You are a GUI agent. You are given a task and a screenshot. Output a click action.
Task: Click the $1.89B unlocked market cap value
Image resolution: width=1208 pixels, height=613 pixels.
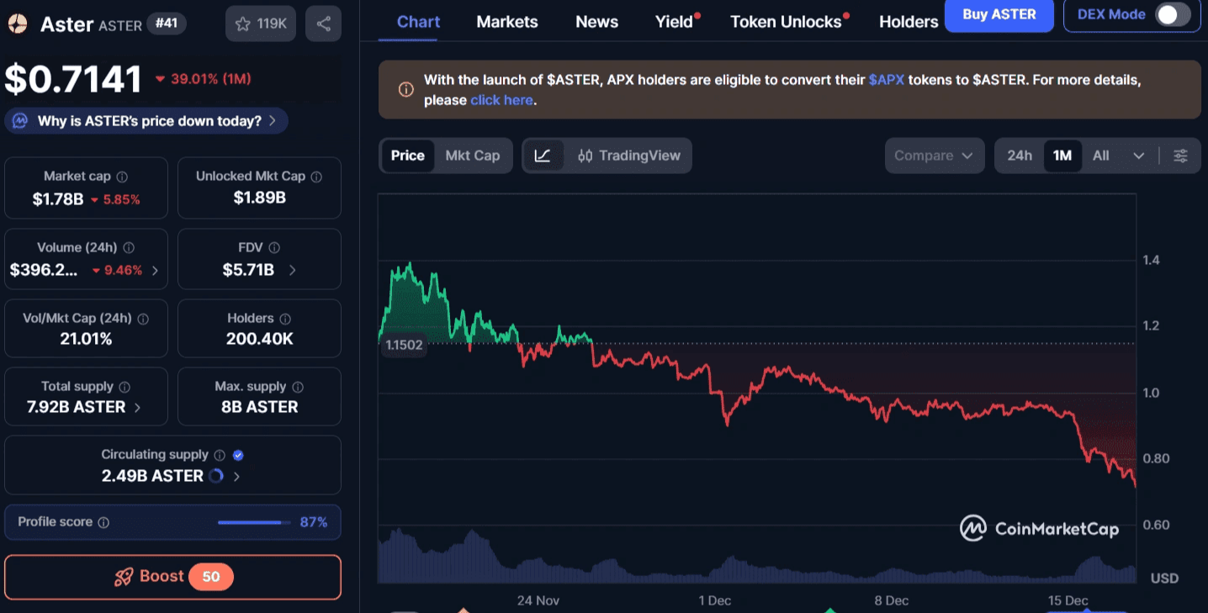259,198
